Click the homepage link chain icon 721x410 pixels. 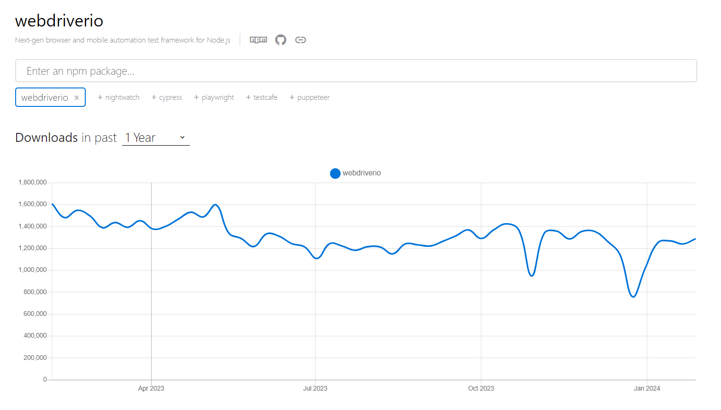[300, 40]
